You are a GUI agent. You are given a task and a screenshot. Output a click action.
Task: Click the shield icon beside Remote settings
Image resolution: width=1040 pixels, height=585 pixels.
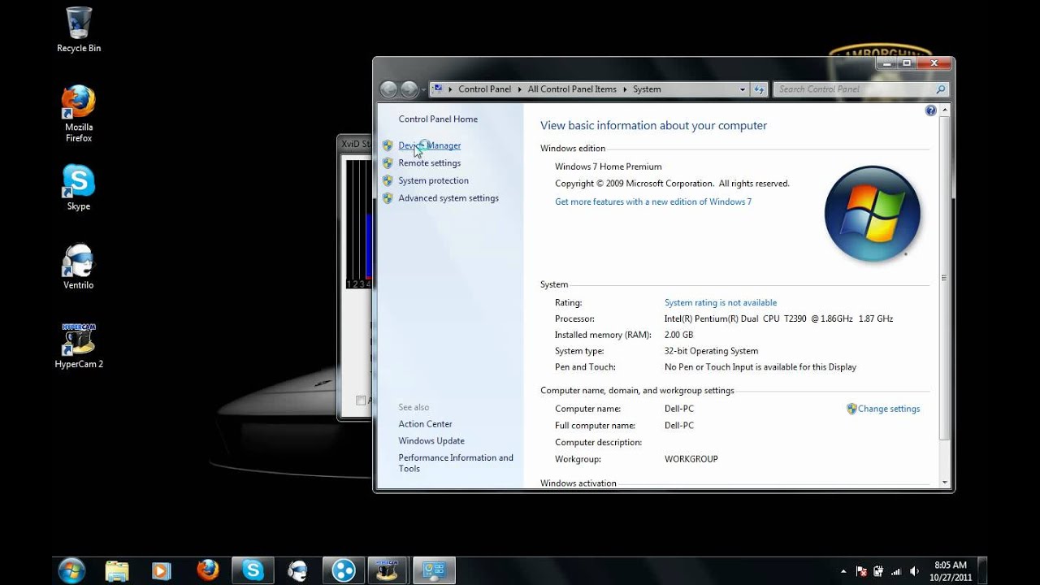(x=388, y=163)
